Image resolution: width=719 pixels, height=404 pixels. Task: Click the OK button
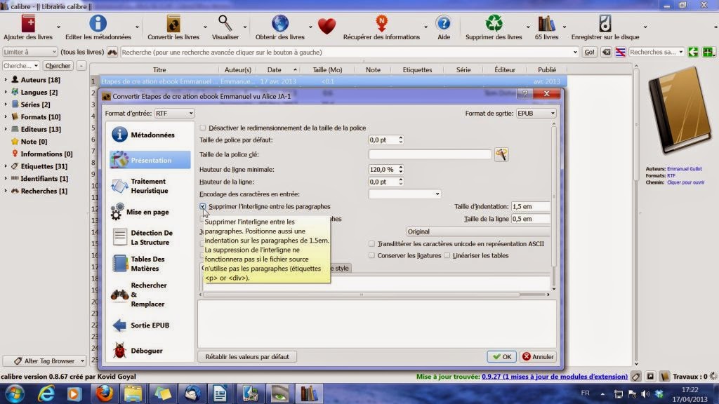coord(501,356)
